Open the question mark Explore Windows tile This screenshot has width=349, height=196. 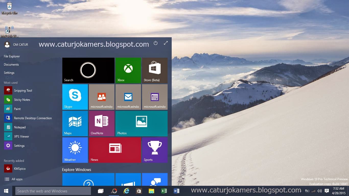[x=88, y=179]
